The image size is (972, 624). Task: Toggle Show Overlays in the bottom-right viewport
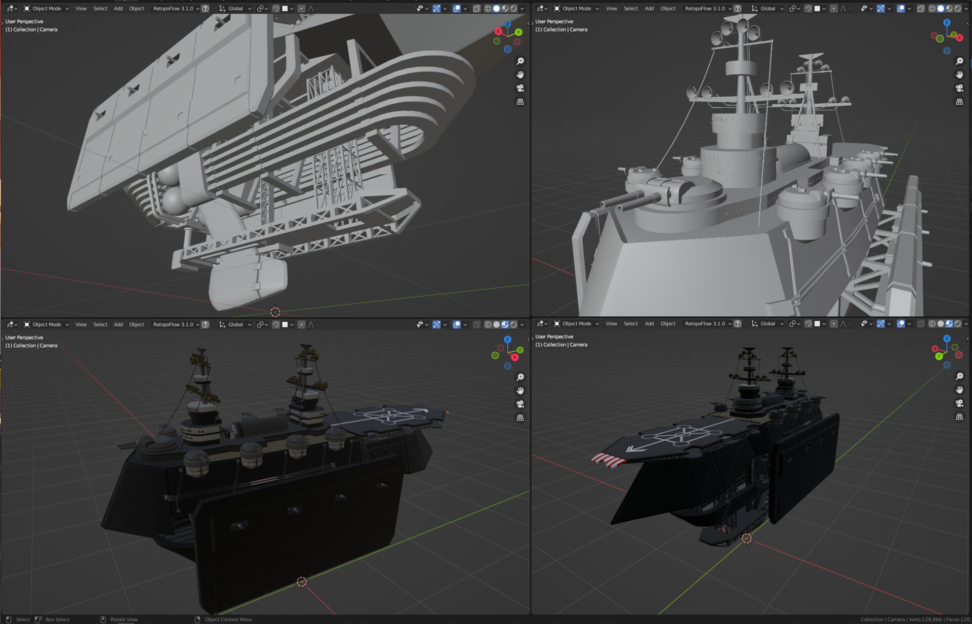[901, 324]
